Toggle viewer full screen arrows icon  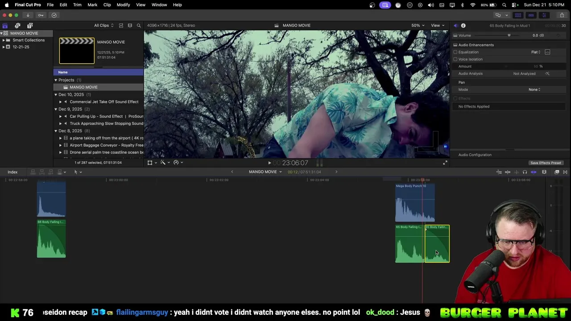(x=445, y=163)
